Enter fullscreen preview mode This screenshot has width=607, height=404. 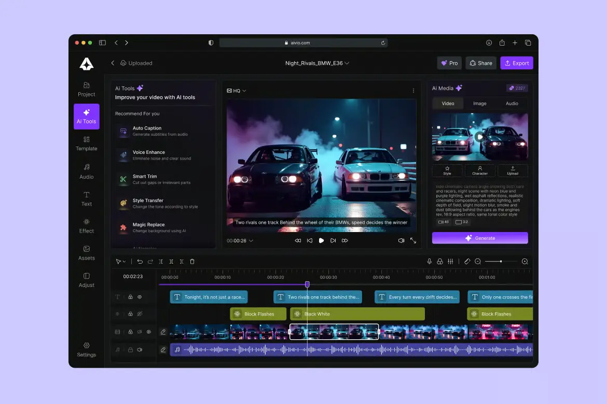coord(413,240)
